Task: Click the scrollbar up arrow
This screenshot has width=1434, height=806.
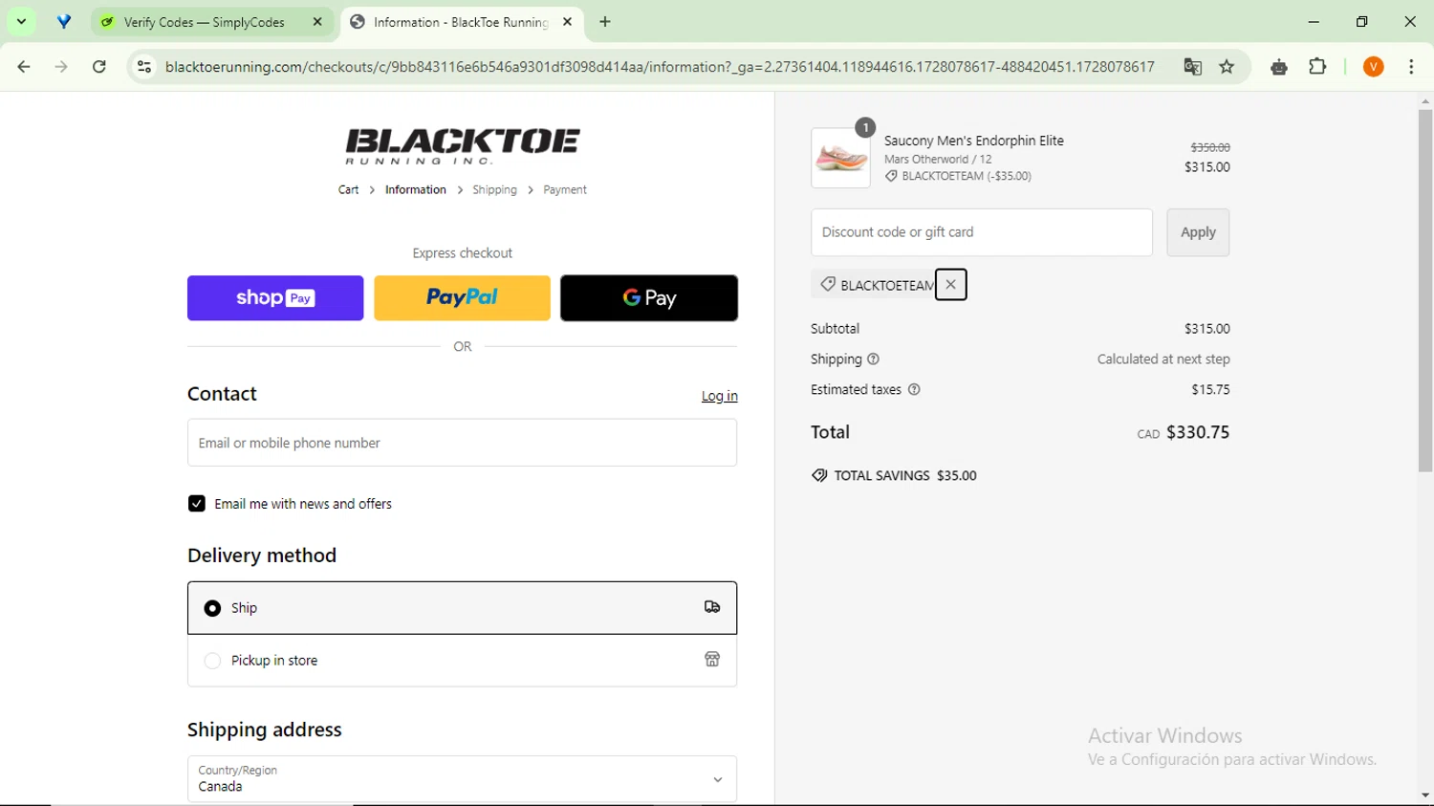Action: pos(1425,100)
